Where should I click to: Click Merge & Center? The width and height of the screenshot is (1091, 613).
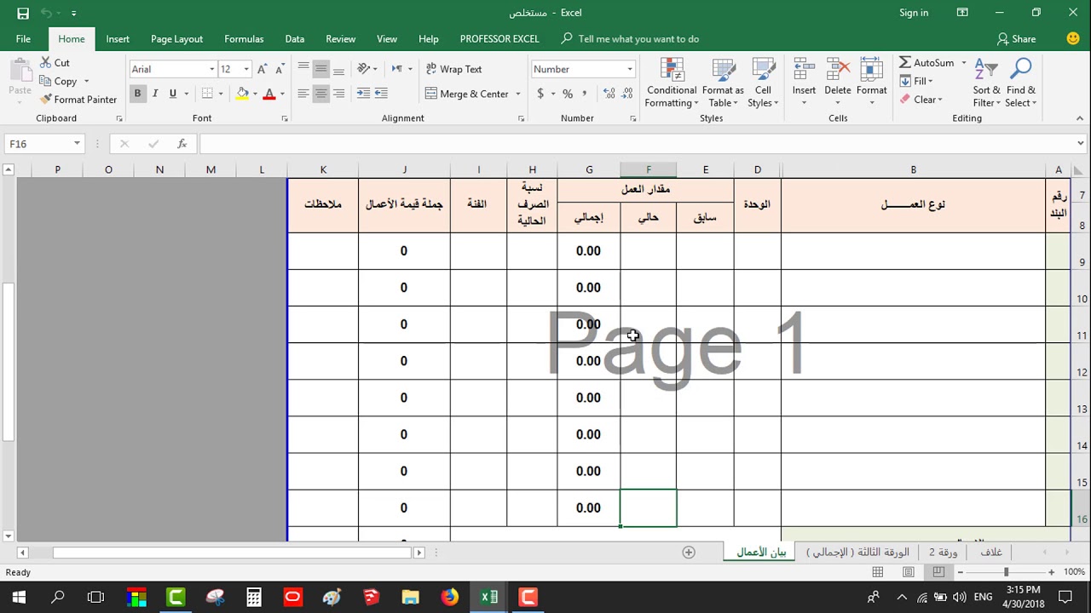[x=466, y=94]
